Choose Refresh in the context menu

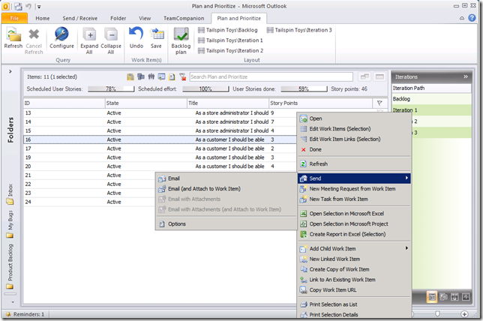[x=354, y=164]
